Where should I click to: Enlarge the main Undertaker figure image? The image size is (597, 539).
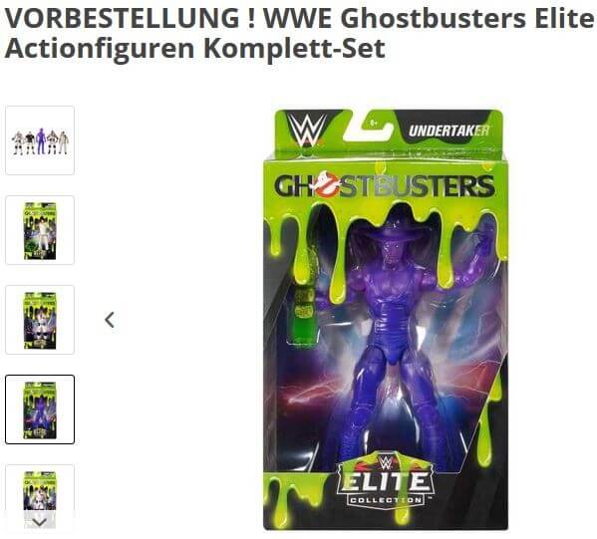point(386,320)
